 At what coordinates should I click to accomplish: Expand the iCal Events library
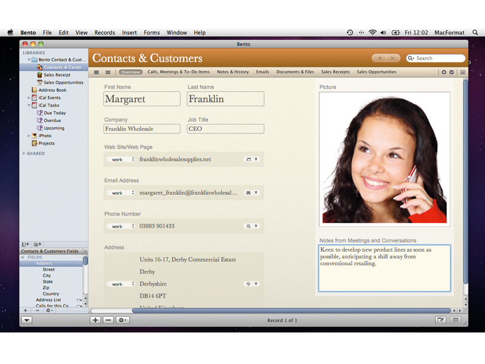point(28,98)
